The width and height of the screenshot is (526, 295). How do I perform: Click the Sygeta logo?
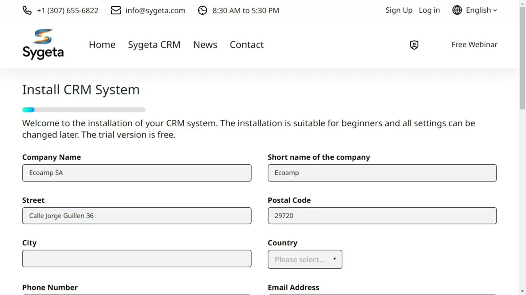click(43, 44)
